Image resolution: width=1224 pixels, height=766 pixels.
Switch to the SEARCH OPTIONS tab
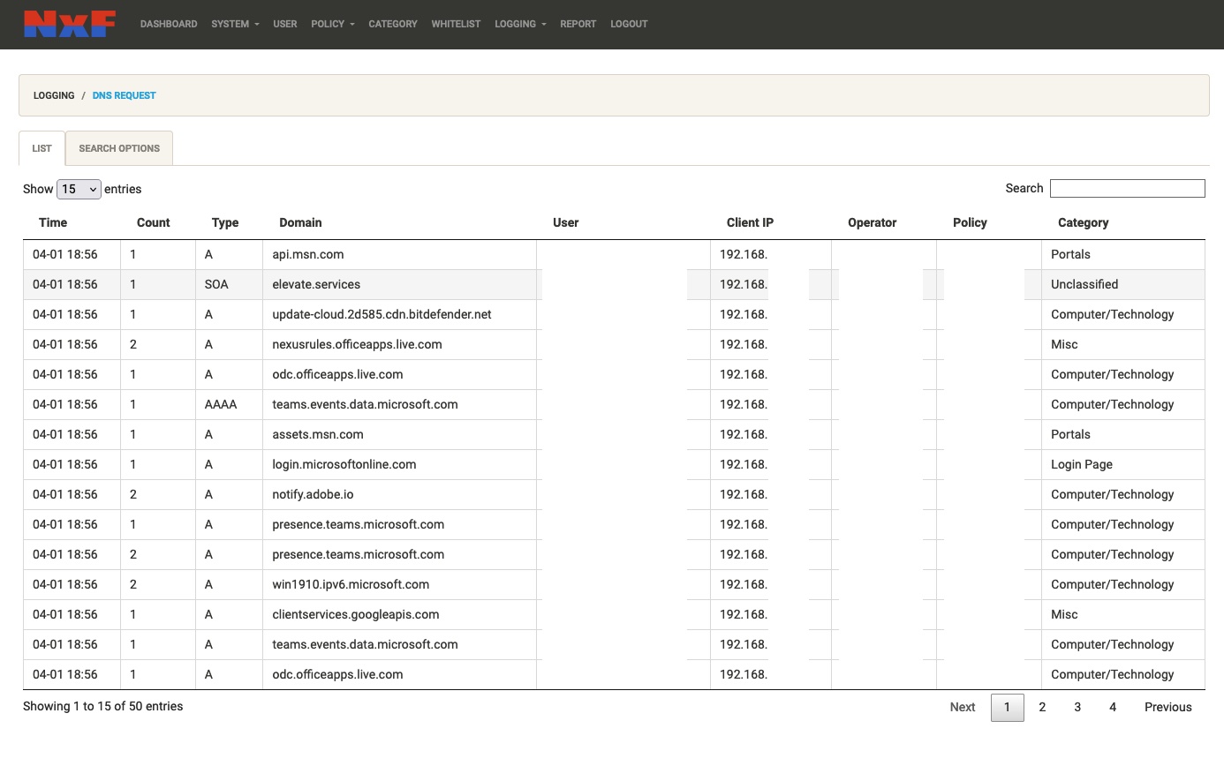click(119, 148)
